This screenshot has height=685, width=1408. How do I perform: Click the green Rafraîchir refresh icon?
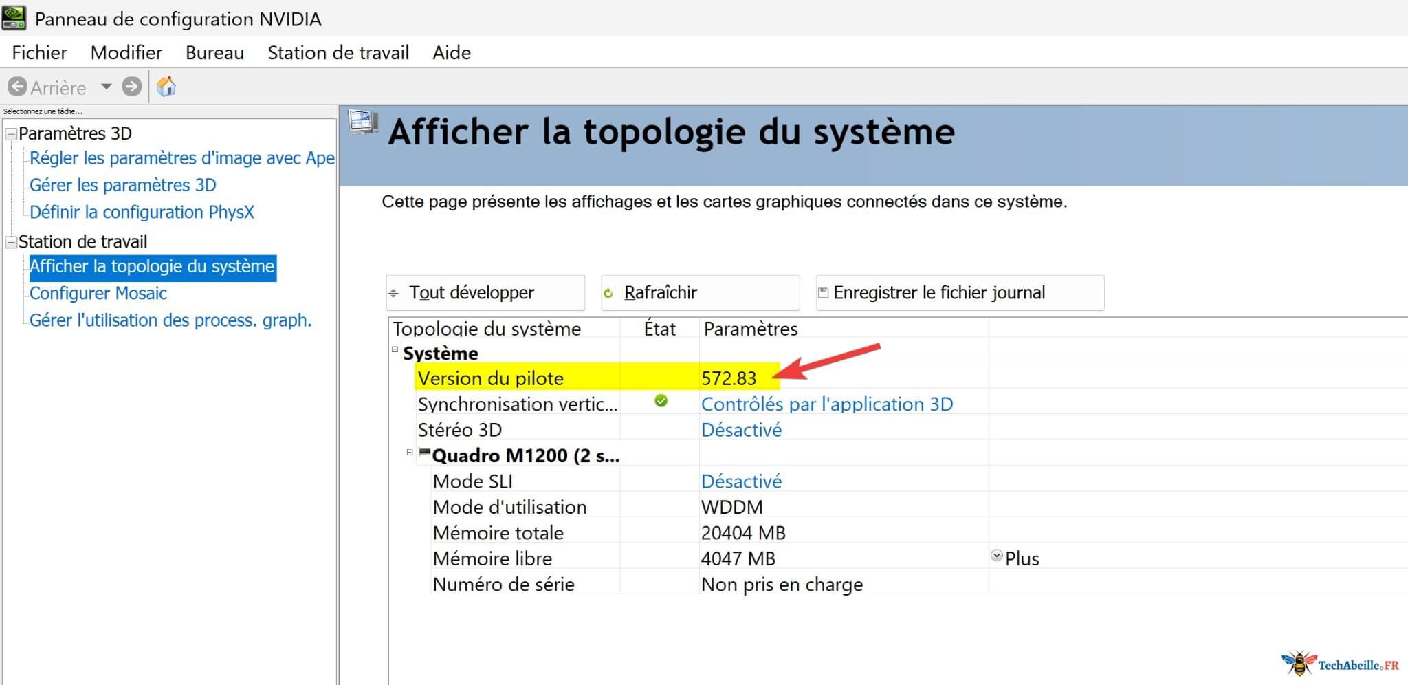pos(608,294)
